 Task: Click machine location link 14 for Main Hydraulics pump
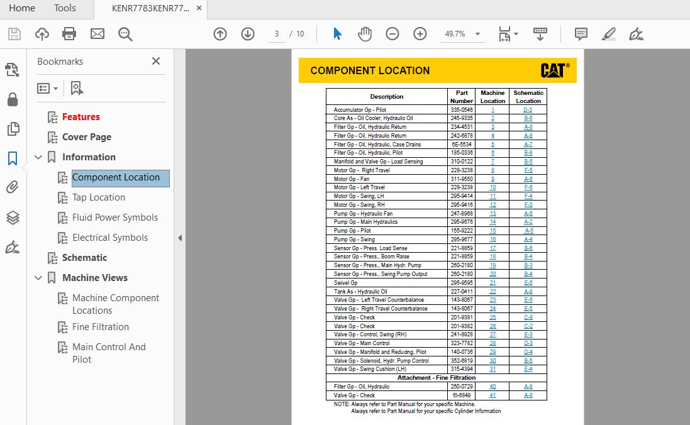(492, 222)
